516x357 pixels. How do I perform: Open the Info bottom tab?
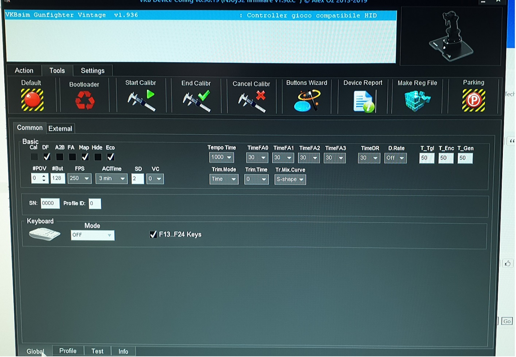pos(124,351)
